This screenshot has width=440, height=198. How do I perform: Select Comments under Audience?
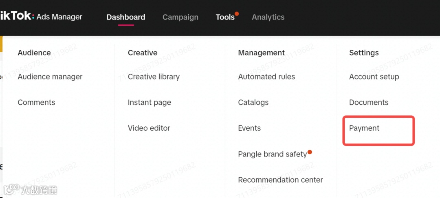tap(36, 102)
